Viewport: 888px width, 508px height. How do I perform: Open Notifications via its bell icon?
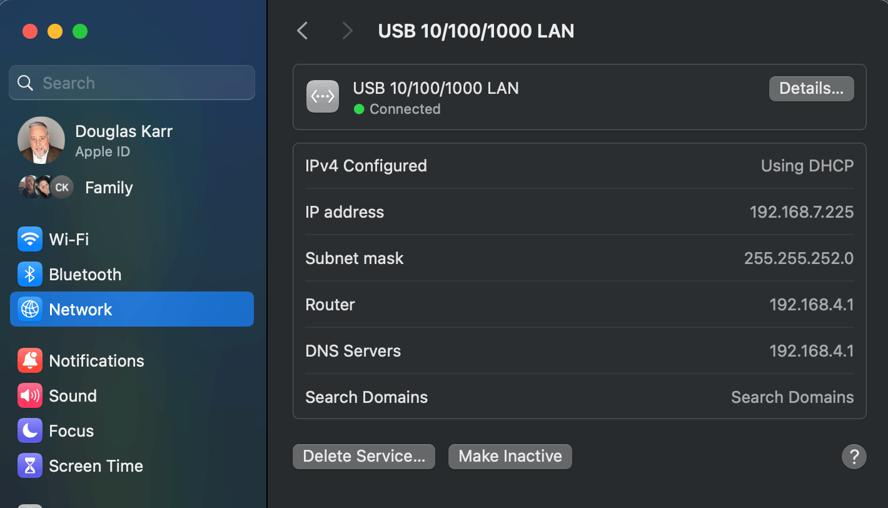(x=29, y=360)
